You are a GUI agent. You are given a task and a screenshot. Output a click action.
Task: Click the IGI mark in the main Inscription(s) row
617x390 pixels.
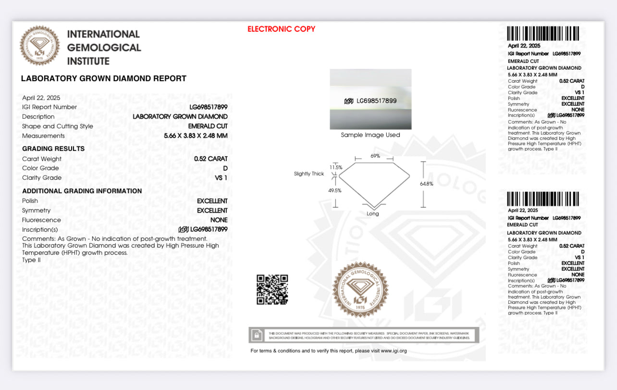pyautogui.click(x=184, y=229)
